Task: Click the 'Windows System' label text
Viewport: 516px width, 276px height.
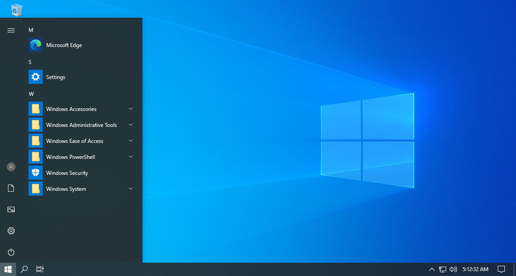Action: (66, 189)
